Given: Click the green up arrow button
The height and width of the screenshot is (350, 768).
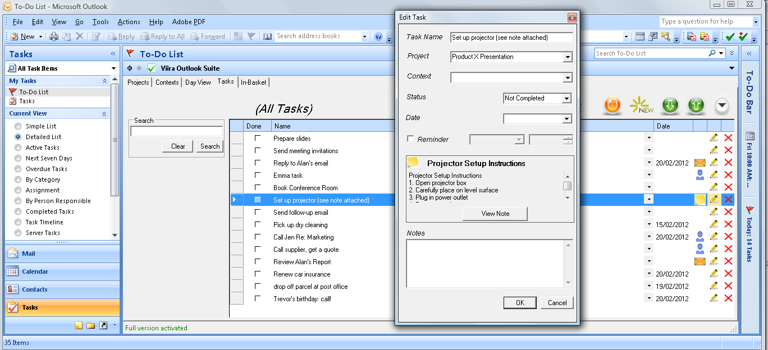Looking at the screenshot, I should point(696,105).
